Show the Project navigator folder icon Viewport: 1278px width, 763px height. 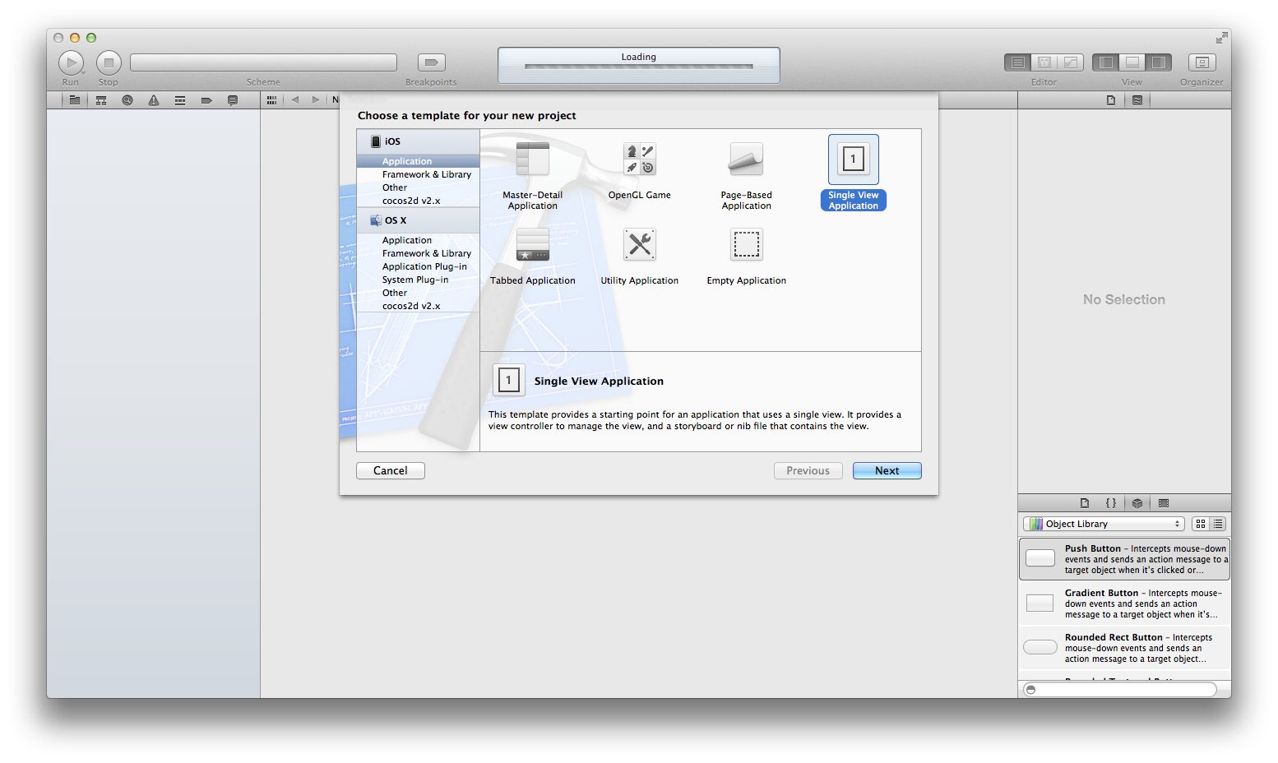click(x=75, y=100)
